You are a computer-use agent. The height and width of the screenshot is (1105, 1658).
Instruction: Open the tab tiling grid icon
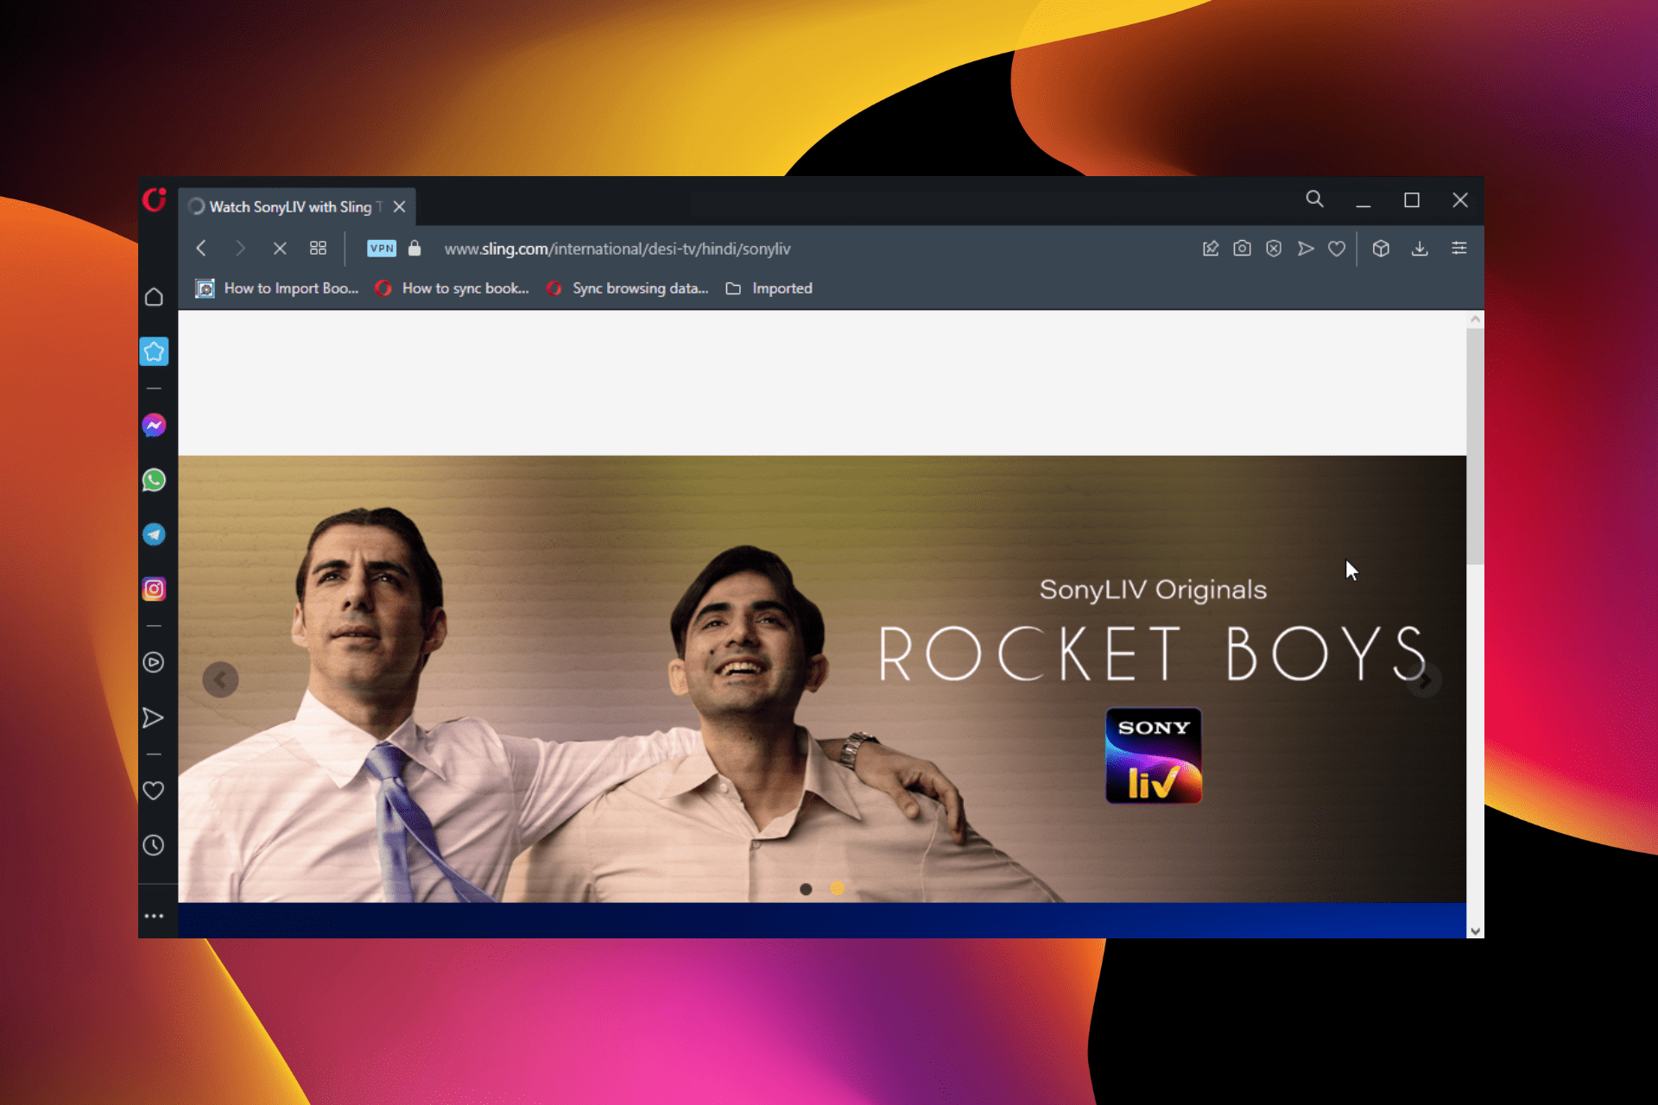point(318,249)
